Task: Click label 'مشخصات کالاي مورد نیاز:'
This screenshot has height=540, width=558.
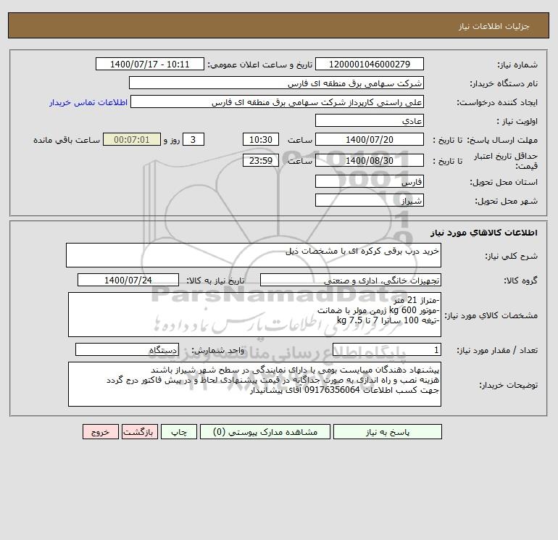Action: pyautogui.click(x=491, y=315)
